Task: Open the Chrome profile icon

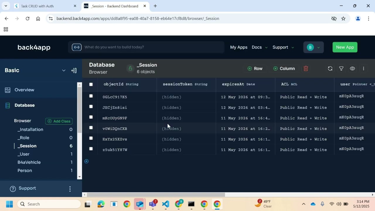Action: [358, 18]
